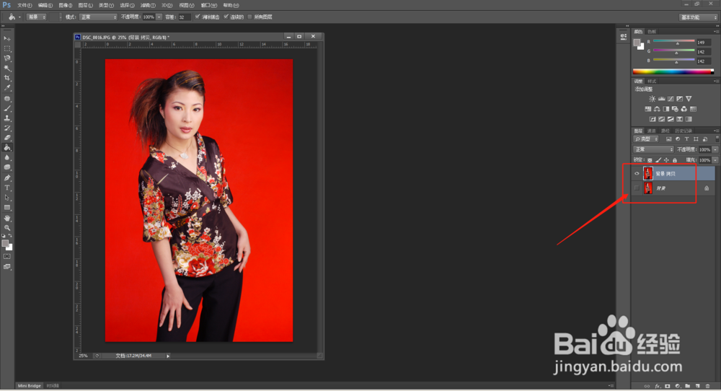This screenshot has height=391, width=721.
Task: Select the Healing Brush tool
Action: (x=7, y=98)
